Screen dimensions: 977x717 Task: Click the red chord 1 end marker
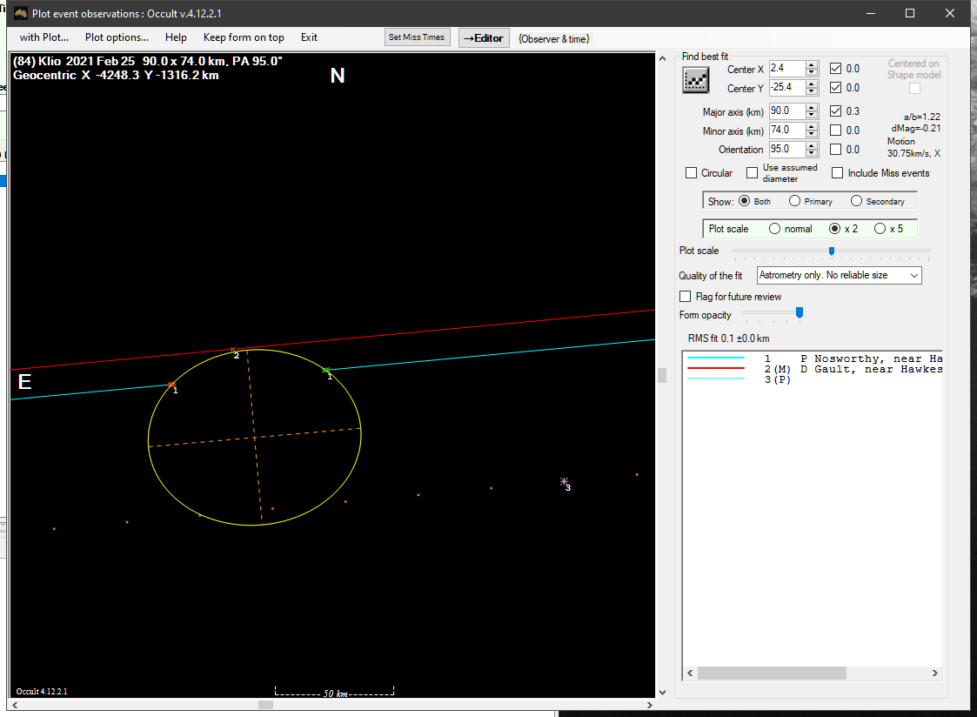pos(172,385)
